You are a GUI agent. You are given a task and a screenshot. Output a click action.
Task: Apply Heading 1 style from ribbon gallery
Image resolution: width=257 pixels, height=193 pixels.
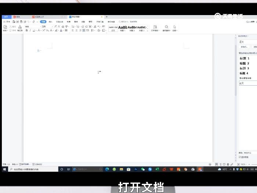(x=123, y=28)
